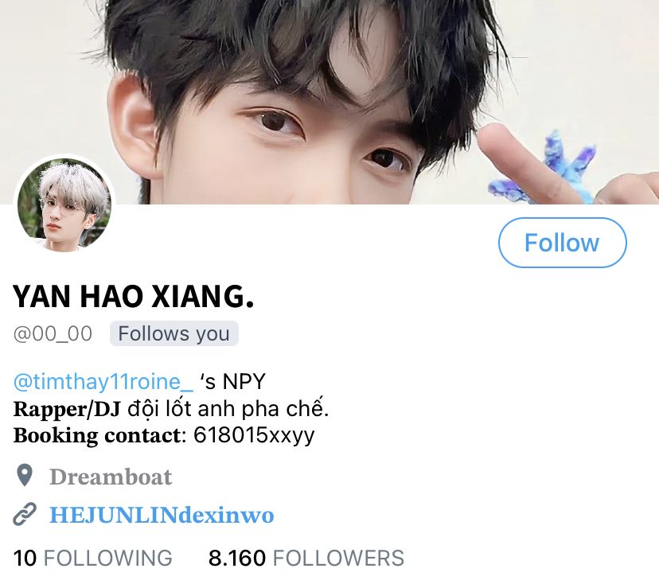
Task: Tap the 's NPY bio text
Action: (232, 381)
